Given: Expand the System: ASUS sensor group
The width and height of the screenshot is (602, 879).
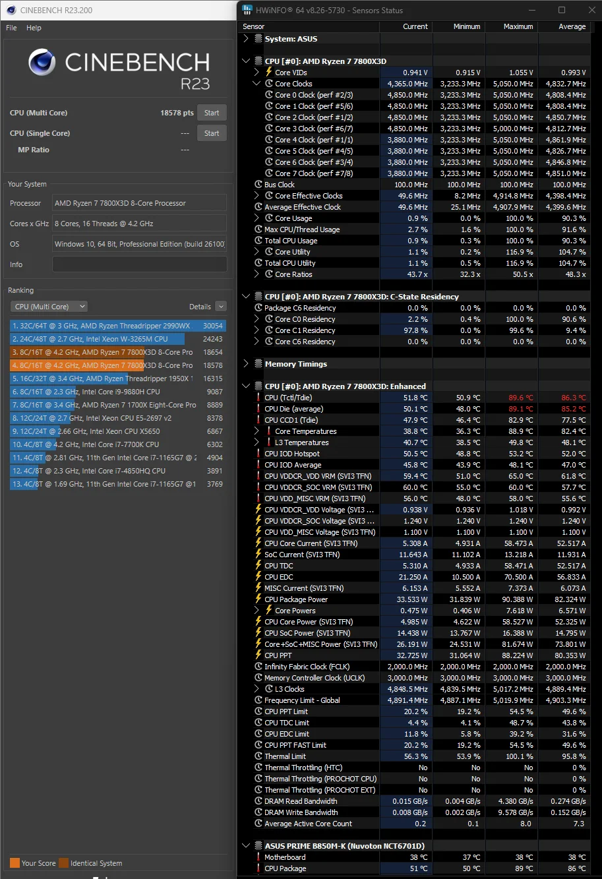Looking at the screenshot, I should [x=246, y=39].
